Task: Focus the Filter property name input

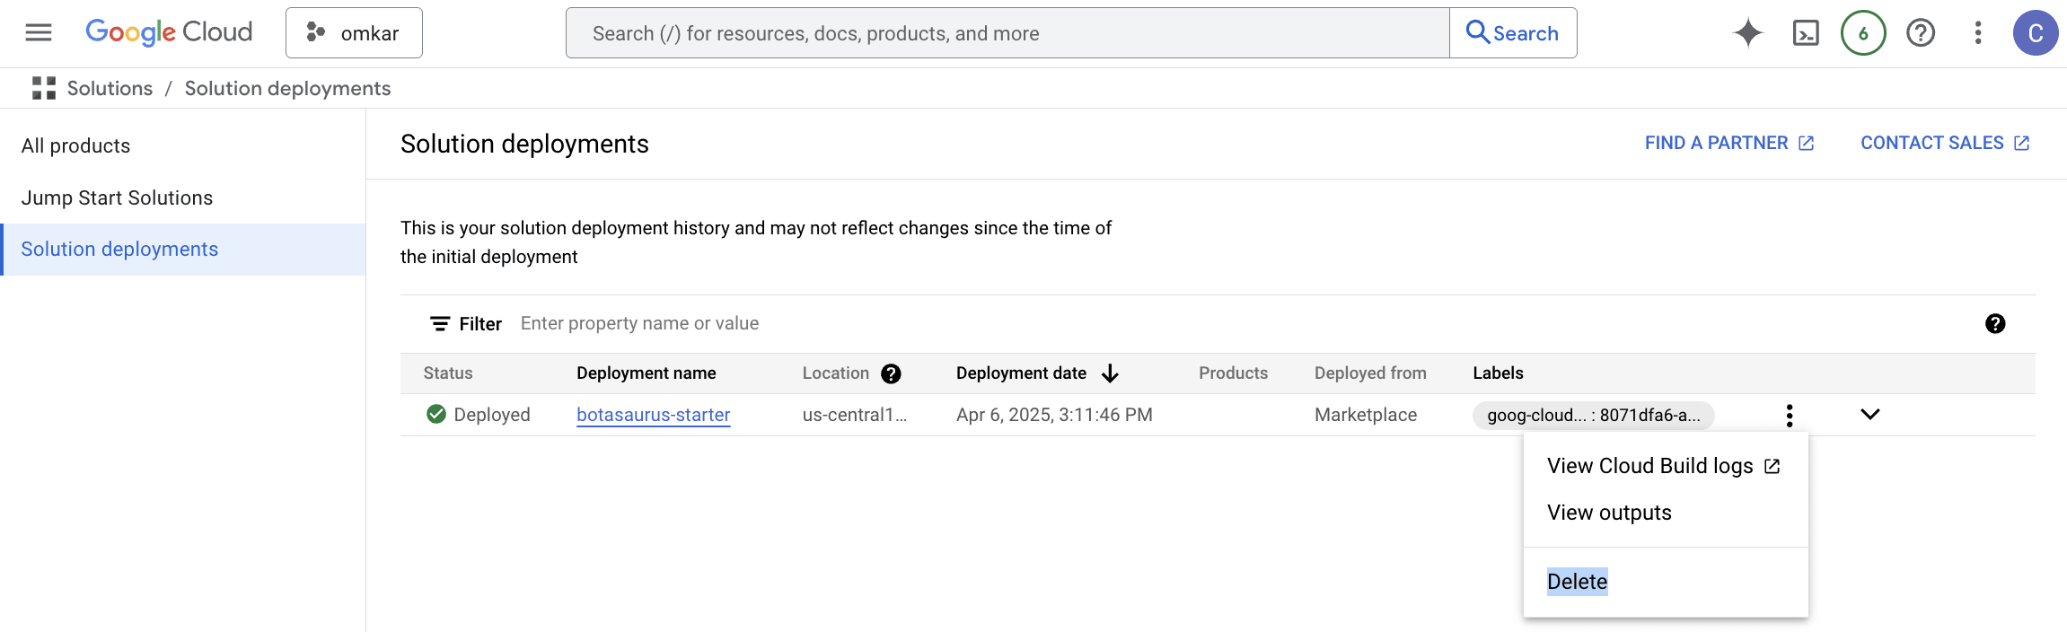Action: click(808, 324)
